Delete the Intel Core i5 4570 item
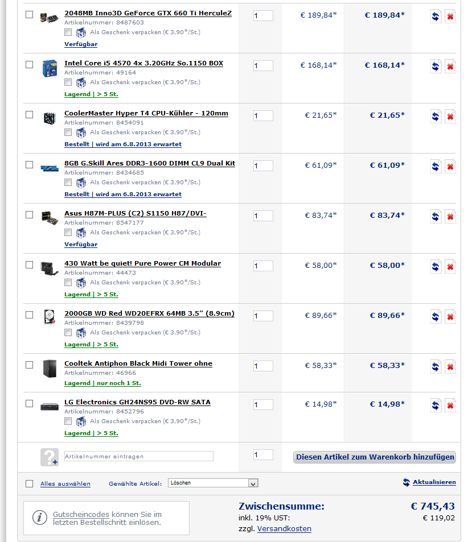The image size is (464, 542). tap(450, 66)
